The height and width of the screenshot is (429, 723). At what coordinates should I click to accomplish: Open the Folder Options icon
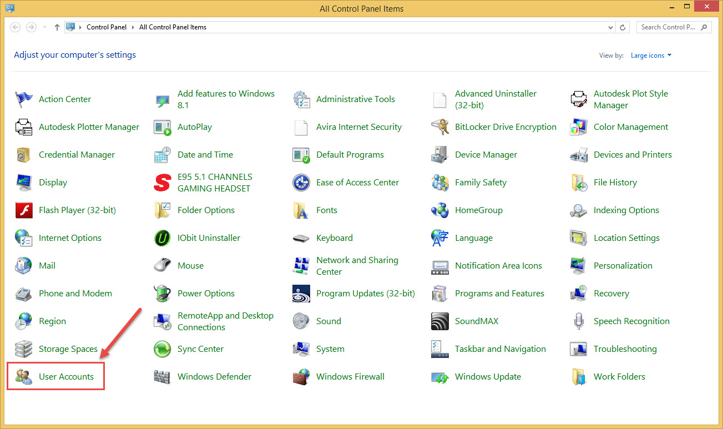pos(163,210)
